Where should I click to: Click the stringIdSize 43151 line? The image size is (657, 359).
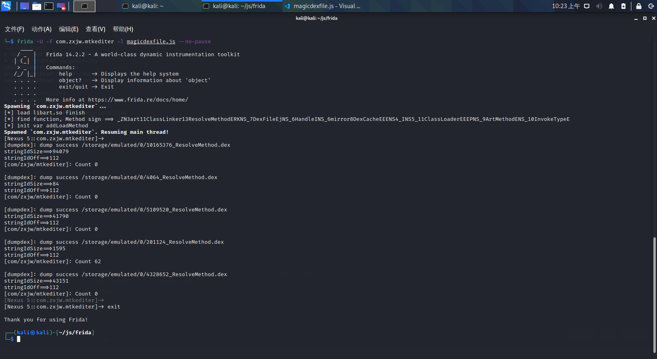click(36, 281)
